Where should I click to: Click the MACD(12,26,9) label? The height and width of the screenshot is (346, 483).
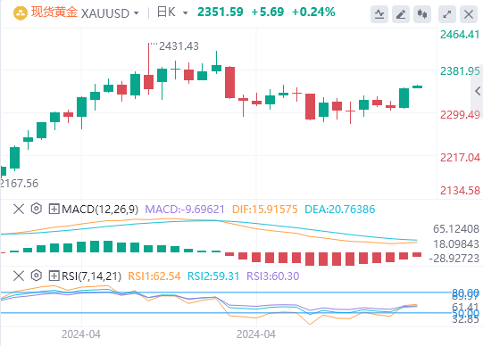tap(100, 210)
